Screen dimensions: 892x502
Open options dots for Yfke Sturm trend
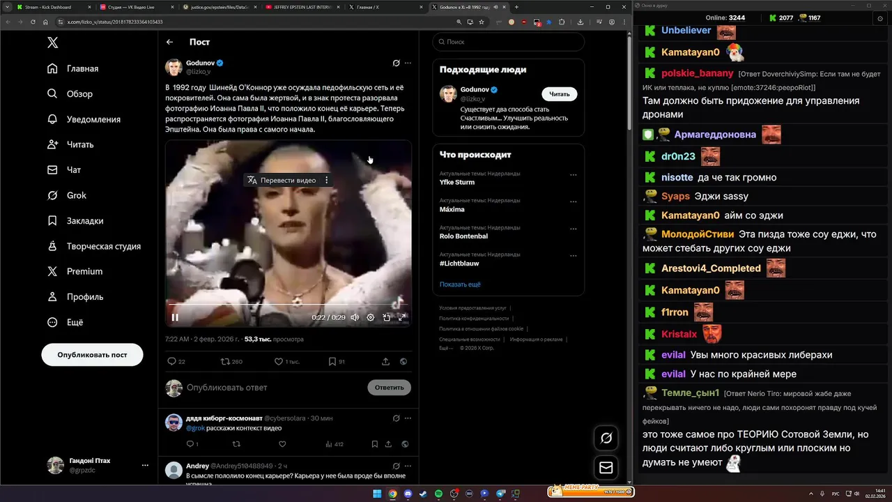pos(574,175)
